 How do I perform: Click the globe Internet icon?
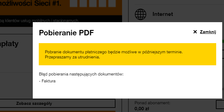tap(140, 14)
